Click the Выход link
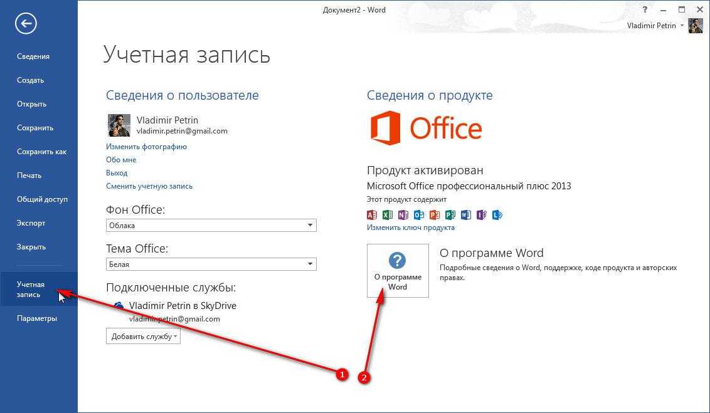Screen dimensions: 710x413 point(117,173)
